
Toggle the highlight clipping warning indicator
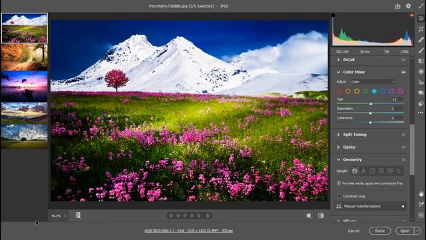point(412,15)
